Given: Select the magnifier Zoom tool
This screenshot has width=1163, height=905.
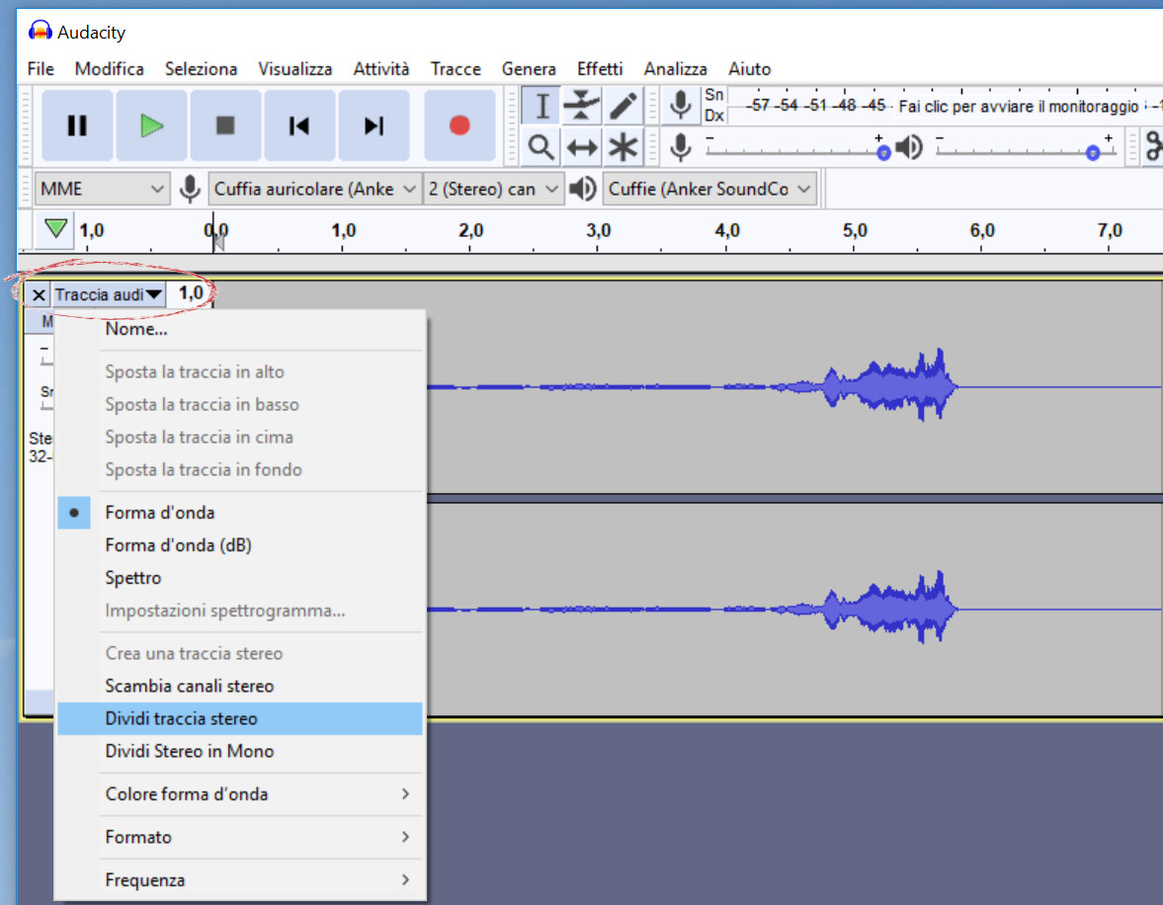Looking at the screenshot, I should coord(541,147).
